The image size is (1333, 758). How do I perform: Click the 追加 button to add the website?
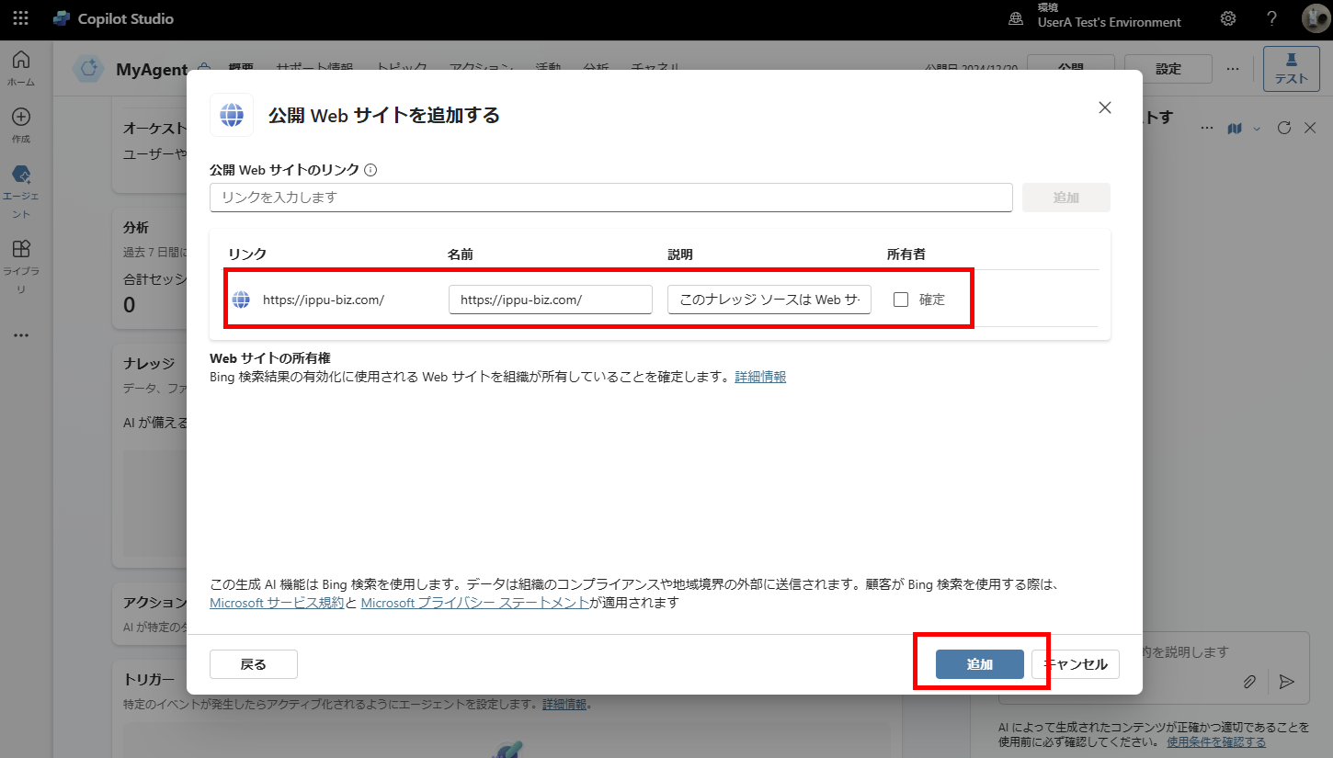(981, 663)
